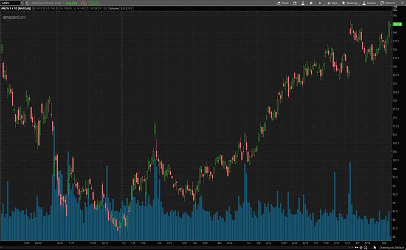This screenshot has width=406, height=250.
Task: Click the green buy price button
Action: [x=94, y=3]
